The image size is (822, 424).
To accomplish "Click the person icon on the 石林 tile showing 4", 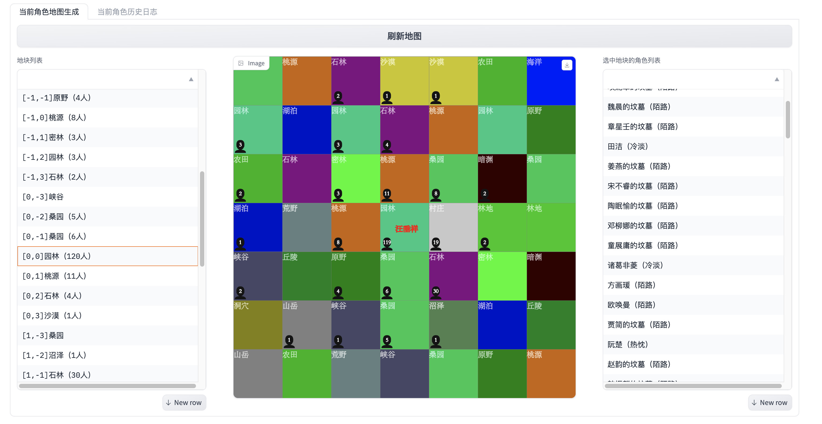I will [387, 146].
